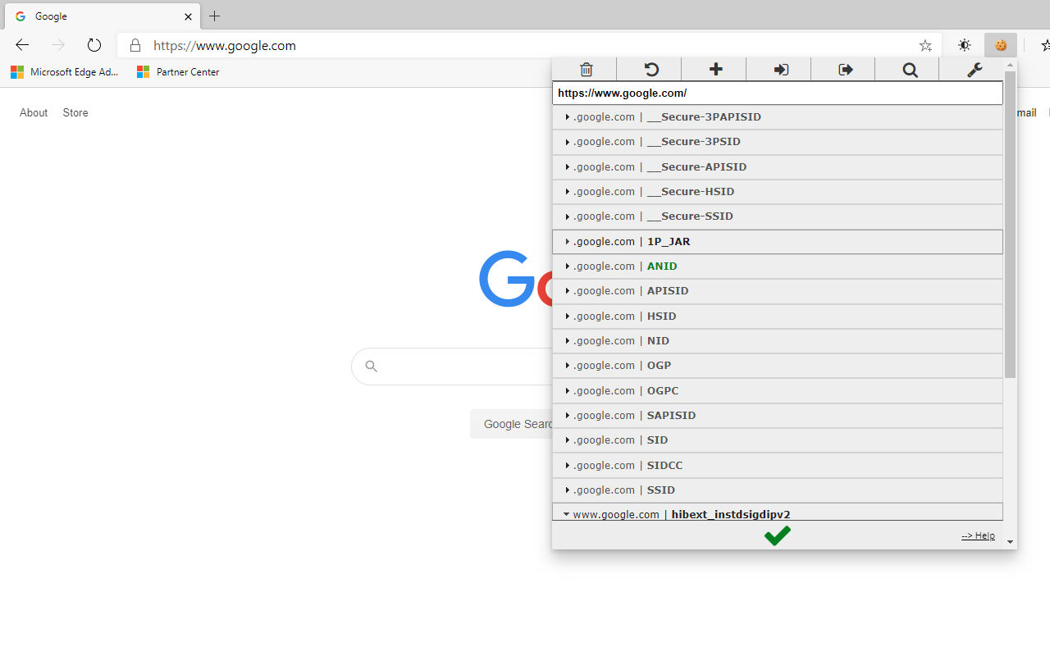
Task: Click the cookie editor URL field
Action: [x=778, y=93]
